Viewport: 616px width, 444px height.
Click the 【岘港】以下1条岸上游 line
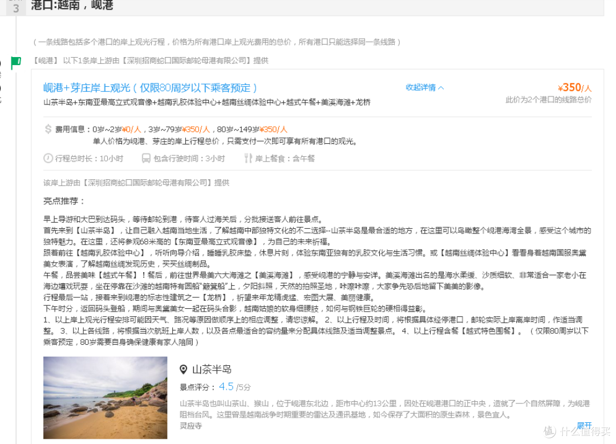click(x=150, y=60)
